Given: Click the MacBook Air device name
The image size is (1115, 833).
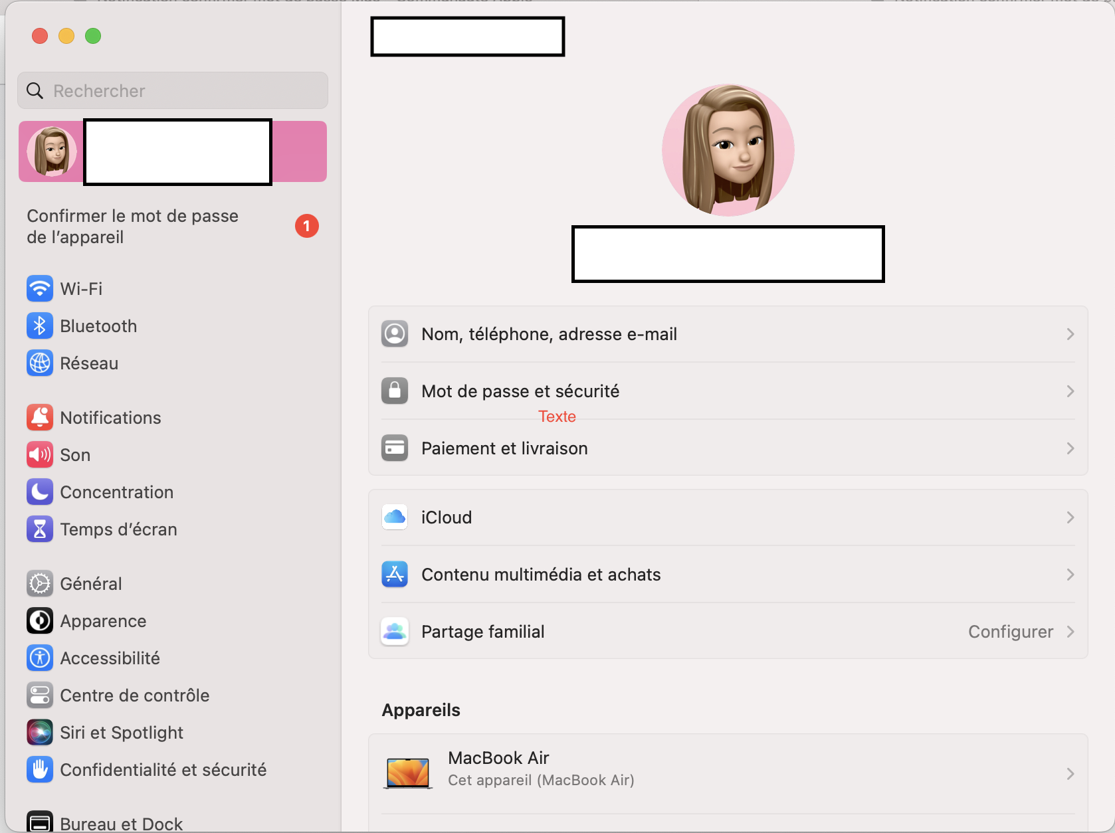Looking at the screenshot, I should 498,757.
